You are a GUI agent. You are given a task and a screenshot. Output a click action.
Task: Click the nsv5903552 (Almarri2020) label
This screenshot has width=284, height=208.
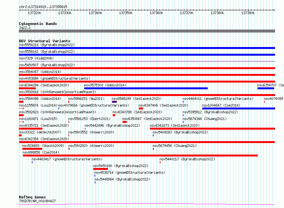91,132
